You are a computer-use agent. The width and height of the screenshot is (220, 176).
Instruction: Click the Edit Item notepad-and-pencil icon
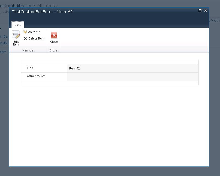pyautogui.click(x=16, y=35)
